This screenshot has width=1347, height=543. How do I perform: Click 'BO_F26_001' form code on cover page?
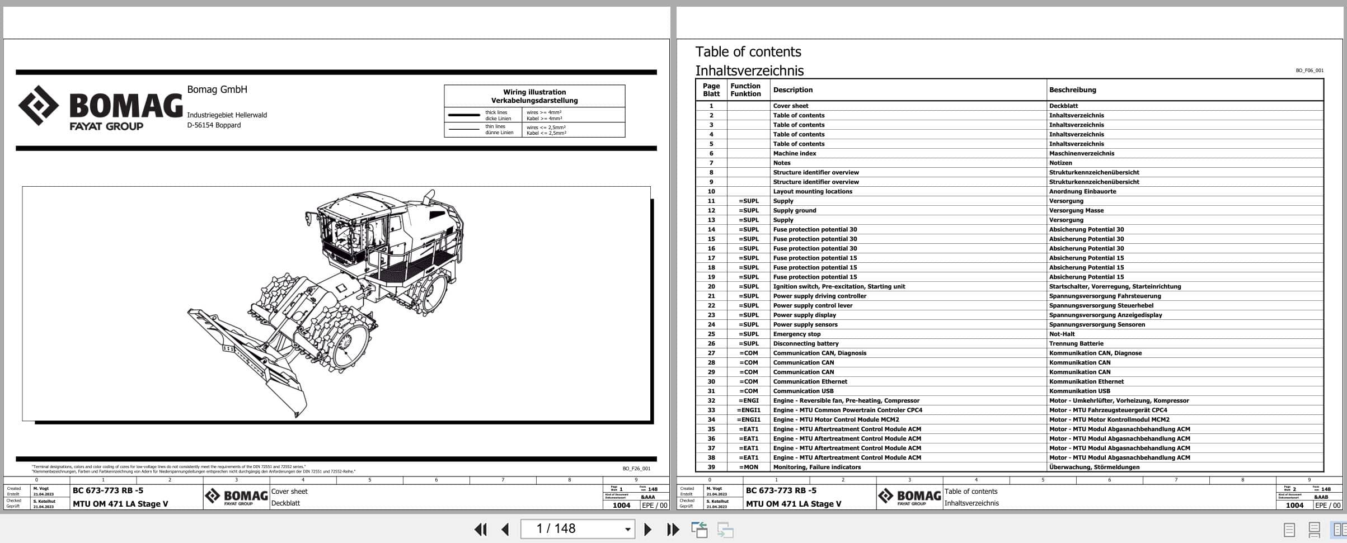tap(636, 469)
